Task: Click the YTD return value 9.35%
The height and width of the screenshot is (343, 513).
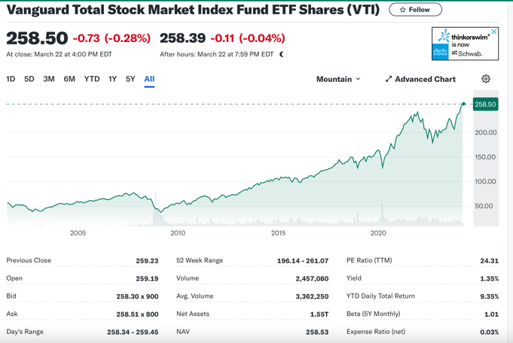Action: tap(490, 296)
